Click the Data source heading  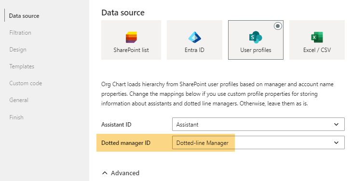(x=123, y=13)
